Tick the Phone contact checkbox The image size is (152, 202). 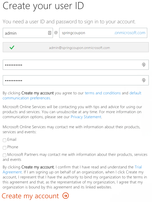click(x=5, y=148)
